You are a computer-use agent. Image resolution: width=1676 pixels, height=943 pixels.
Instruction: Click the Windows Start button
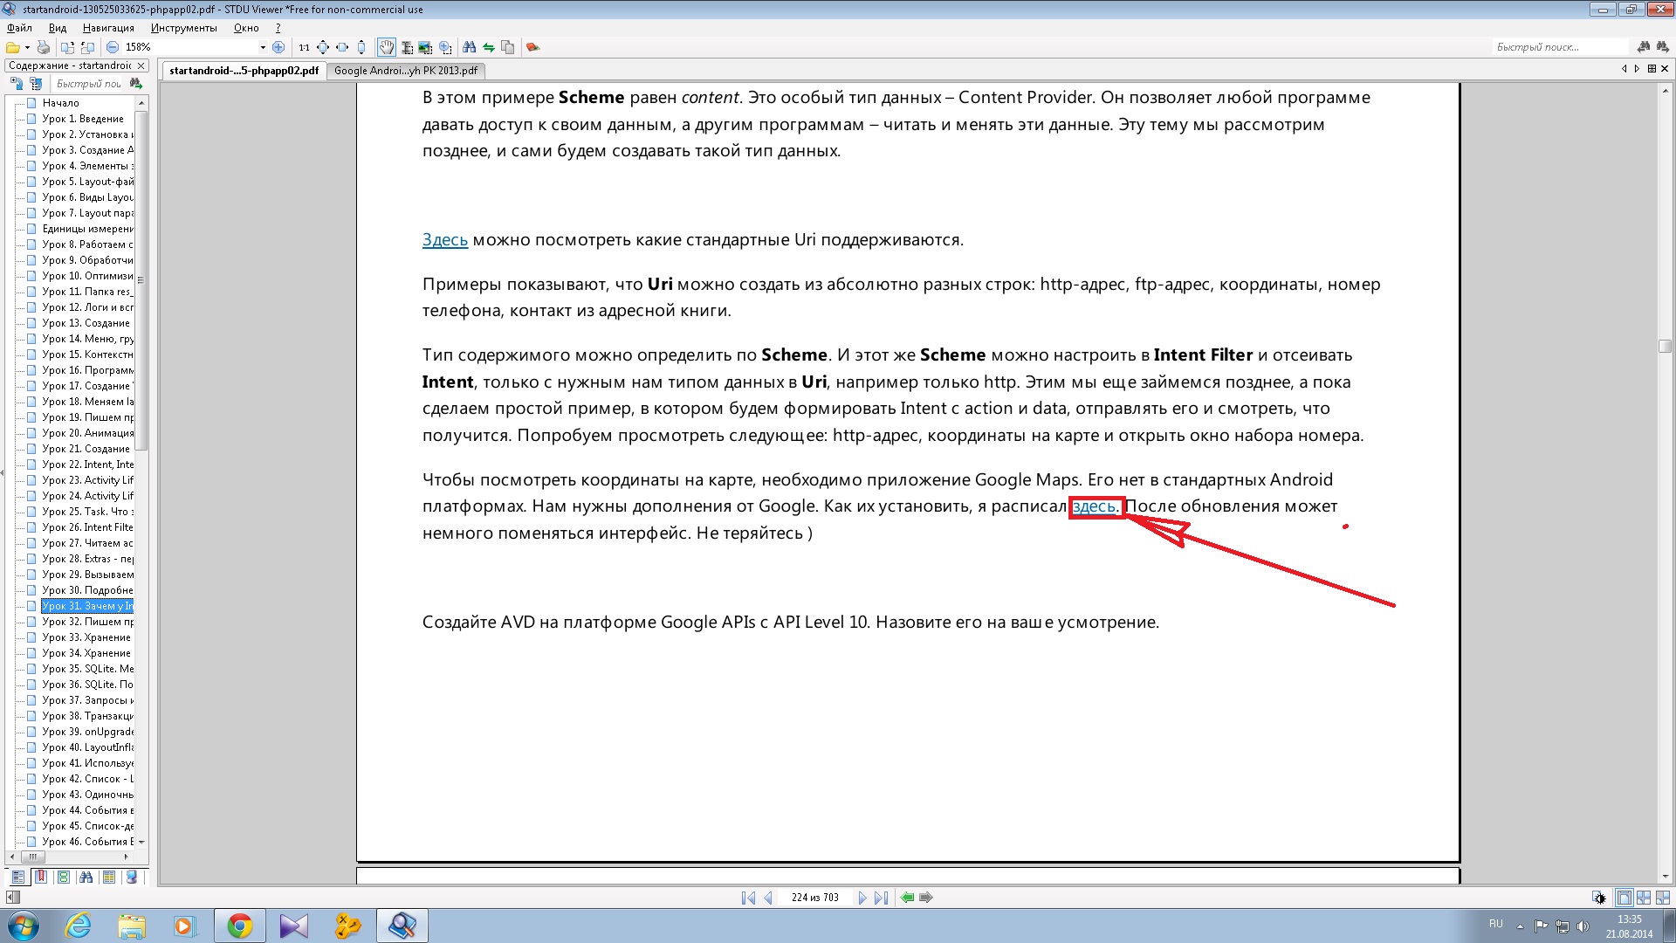tap(23, 926)
